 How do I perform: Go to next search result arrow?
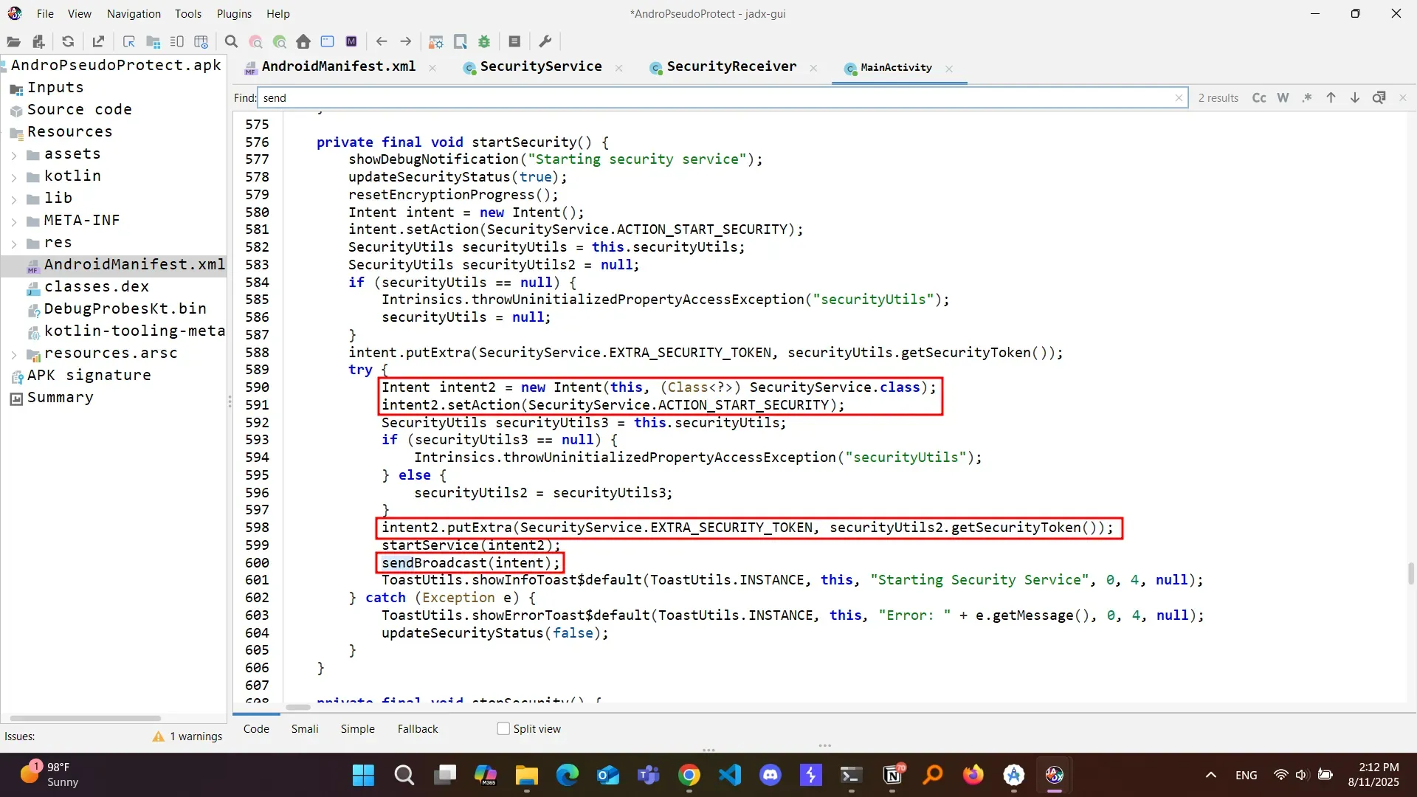1355,98
